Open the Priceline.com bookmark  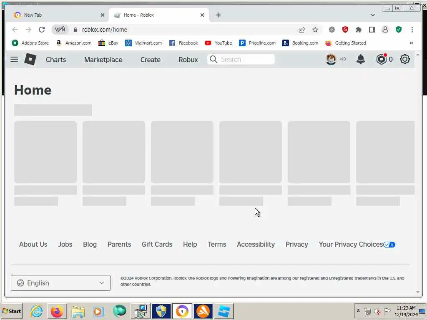click(x=257, y=43)
